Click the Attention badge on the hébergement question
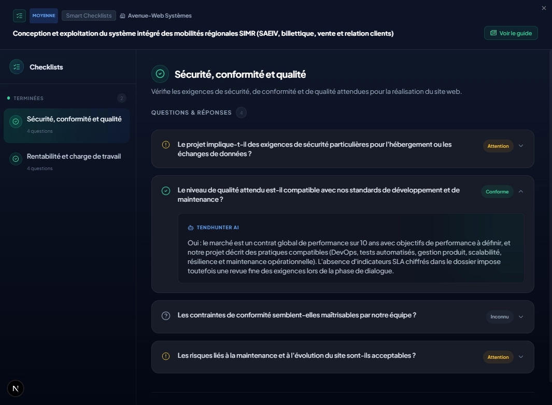552x405 pixels. (498, 146)
